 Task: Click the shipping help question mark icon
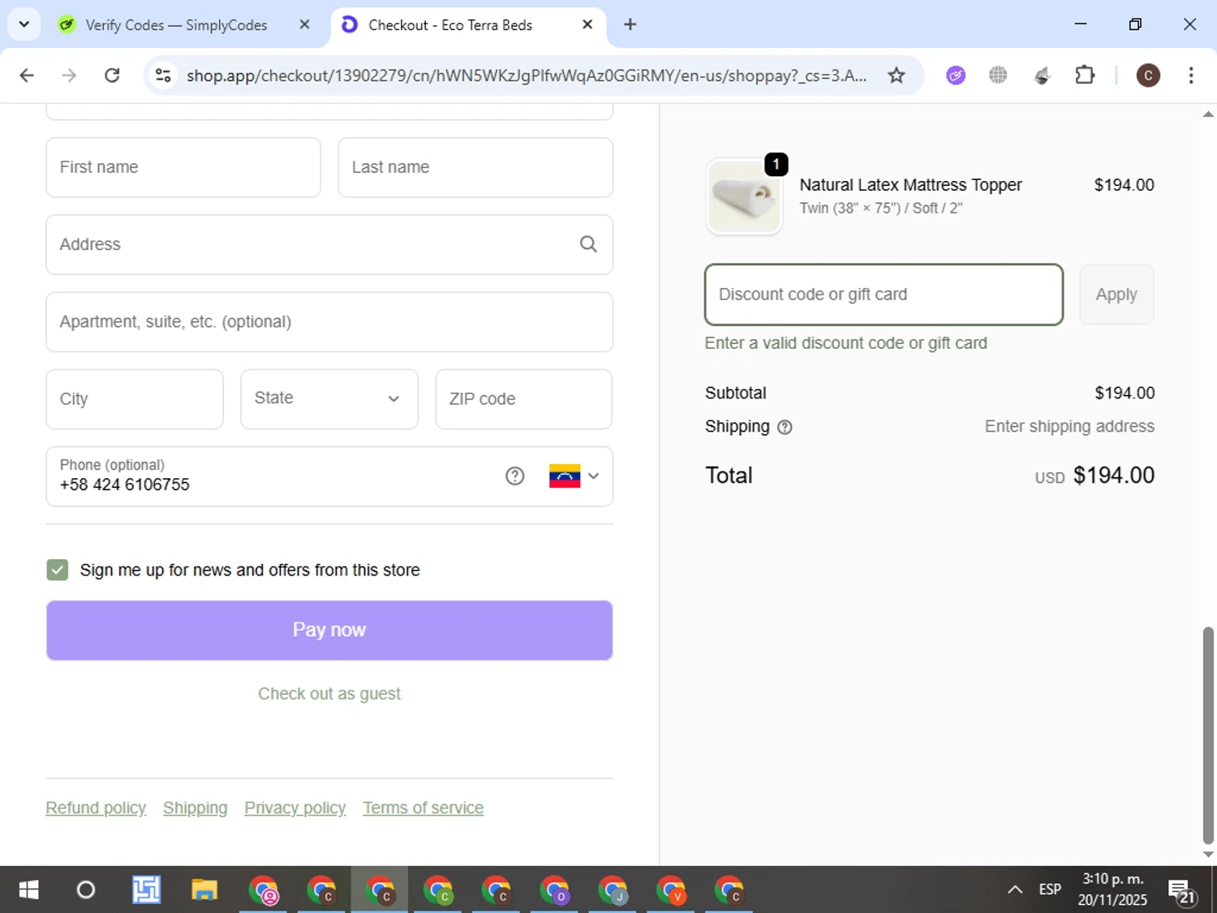785,427
